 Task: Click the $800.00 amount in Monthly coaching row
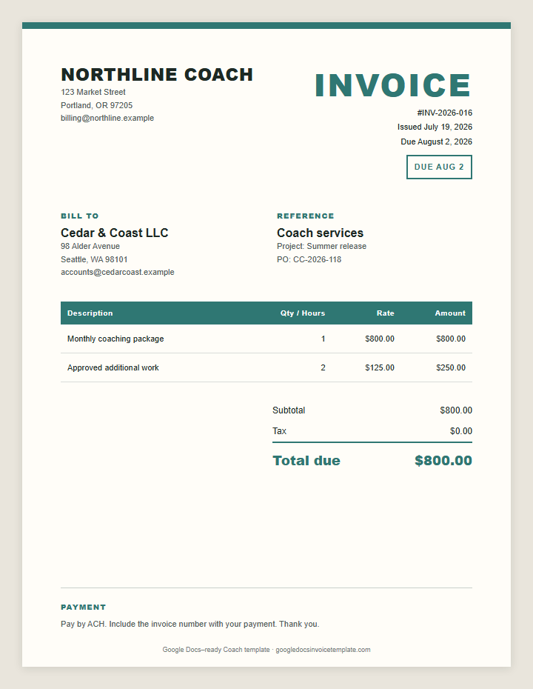click(x=451, y=339)
